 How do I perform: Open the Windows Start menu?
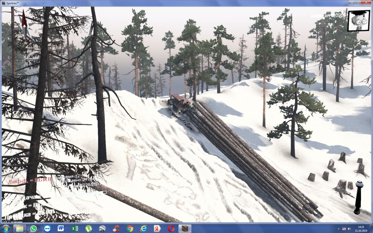6,228
